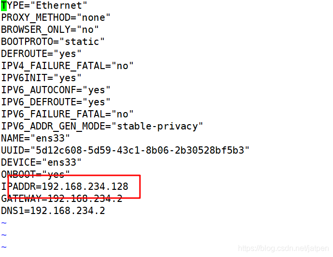This screenshot has width=333, height=257.
Task: Click on BOOTPROTO="static" value
Action: pos(82,42)
